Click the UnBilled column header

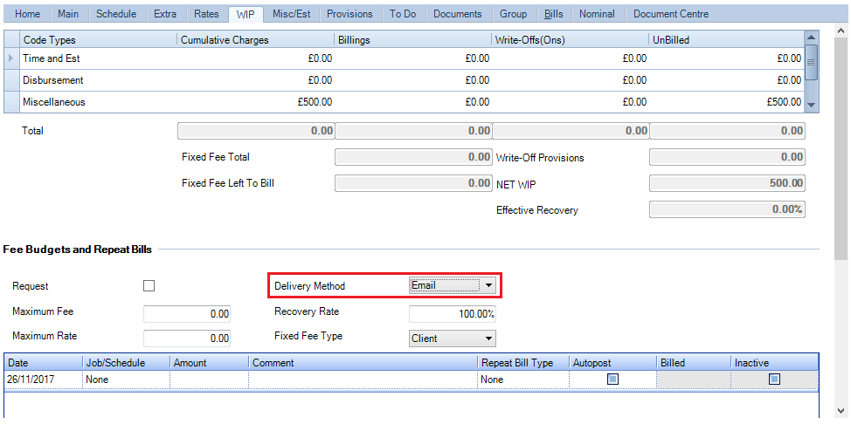(x=727, y=40)
